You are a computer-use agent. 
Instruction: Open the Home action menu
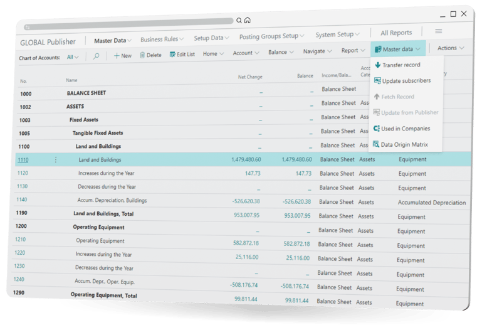click(x=213, y=54)
